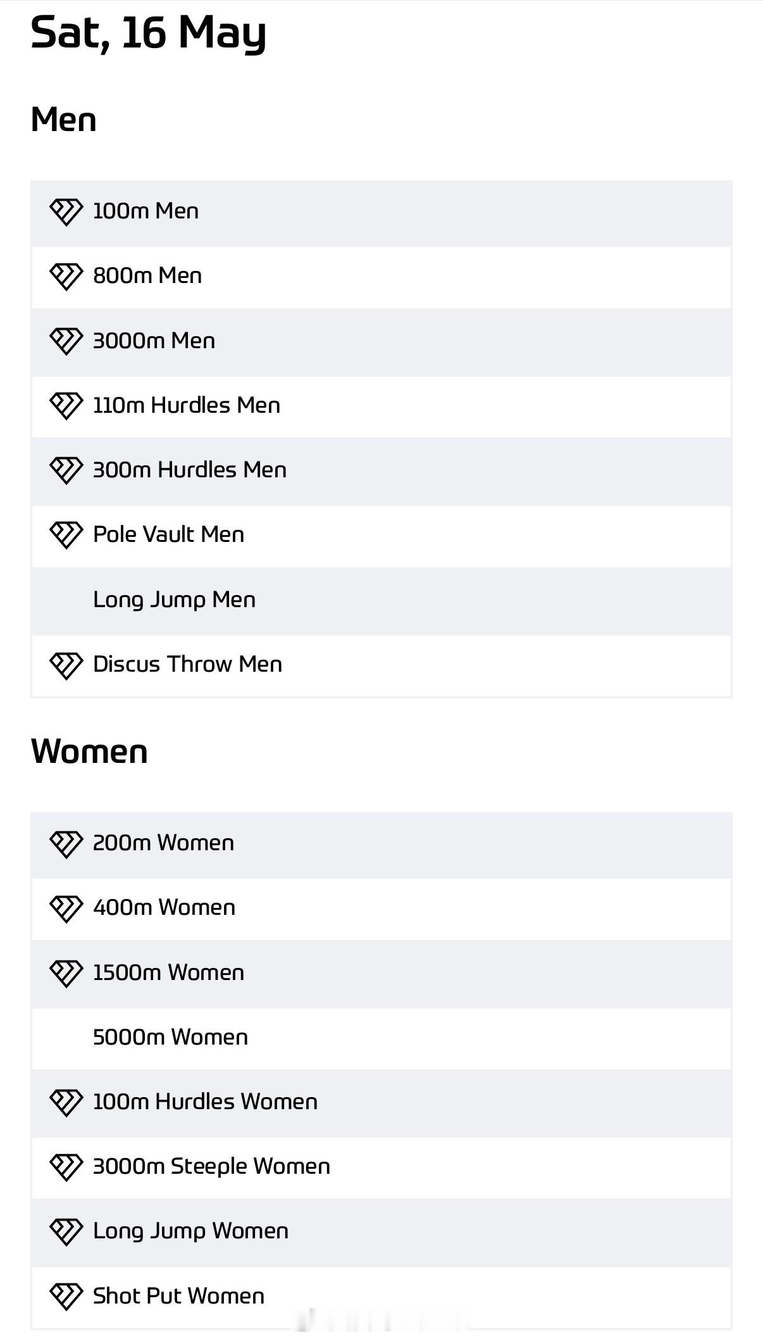Select the Long Jump Men row

tap(174, 600)
